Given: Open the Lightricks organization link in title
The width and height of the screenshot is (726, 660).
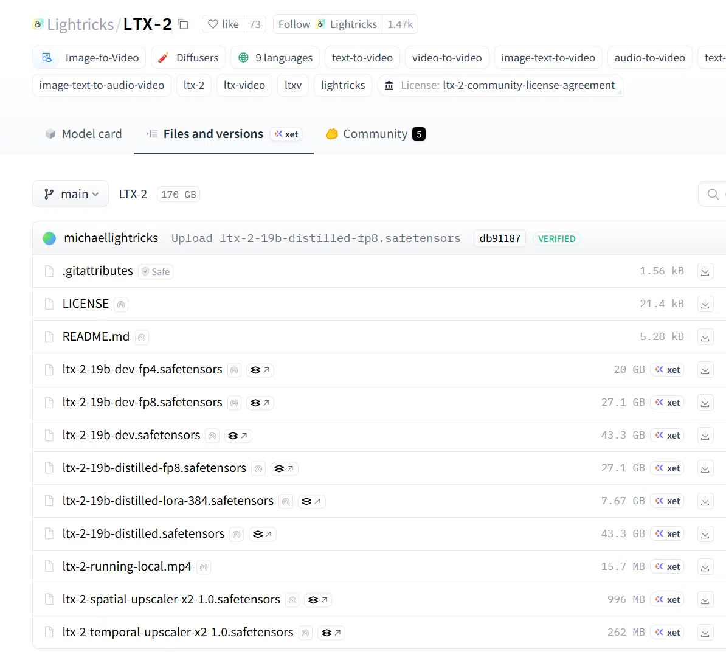Looking at the screenshot, I should point(80,24).
